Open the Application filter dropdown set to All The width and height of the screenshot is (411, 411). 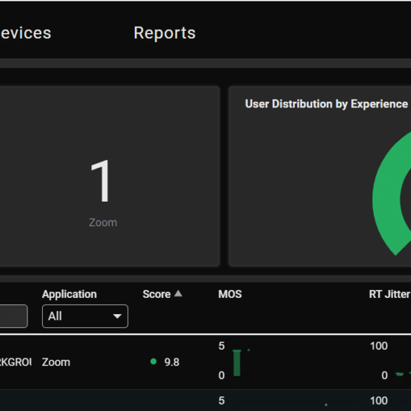point(85,316)
